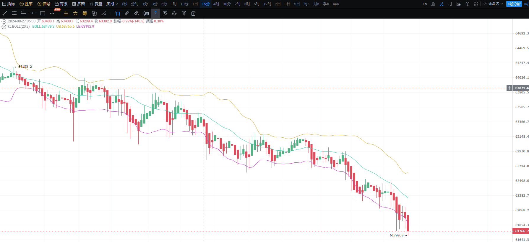The width and height of the screenshot is (529, 242).
Task: Open the 指标 indicators menu
Action: 9,4
